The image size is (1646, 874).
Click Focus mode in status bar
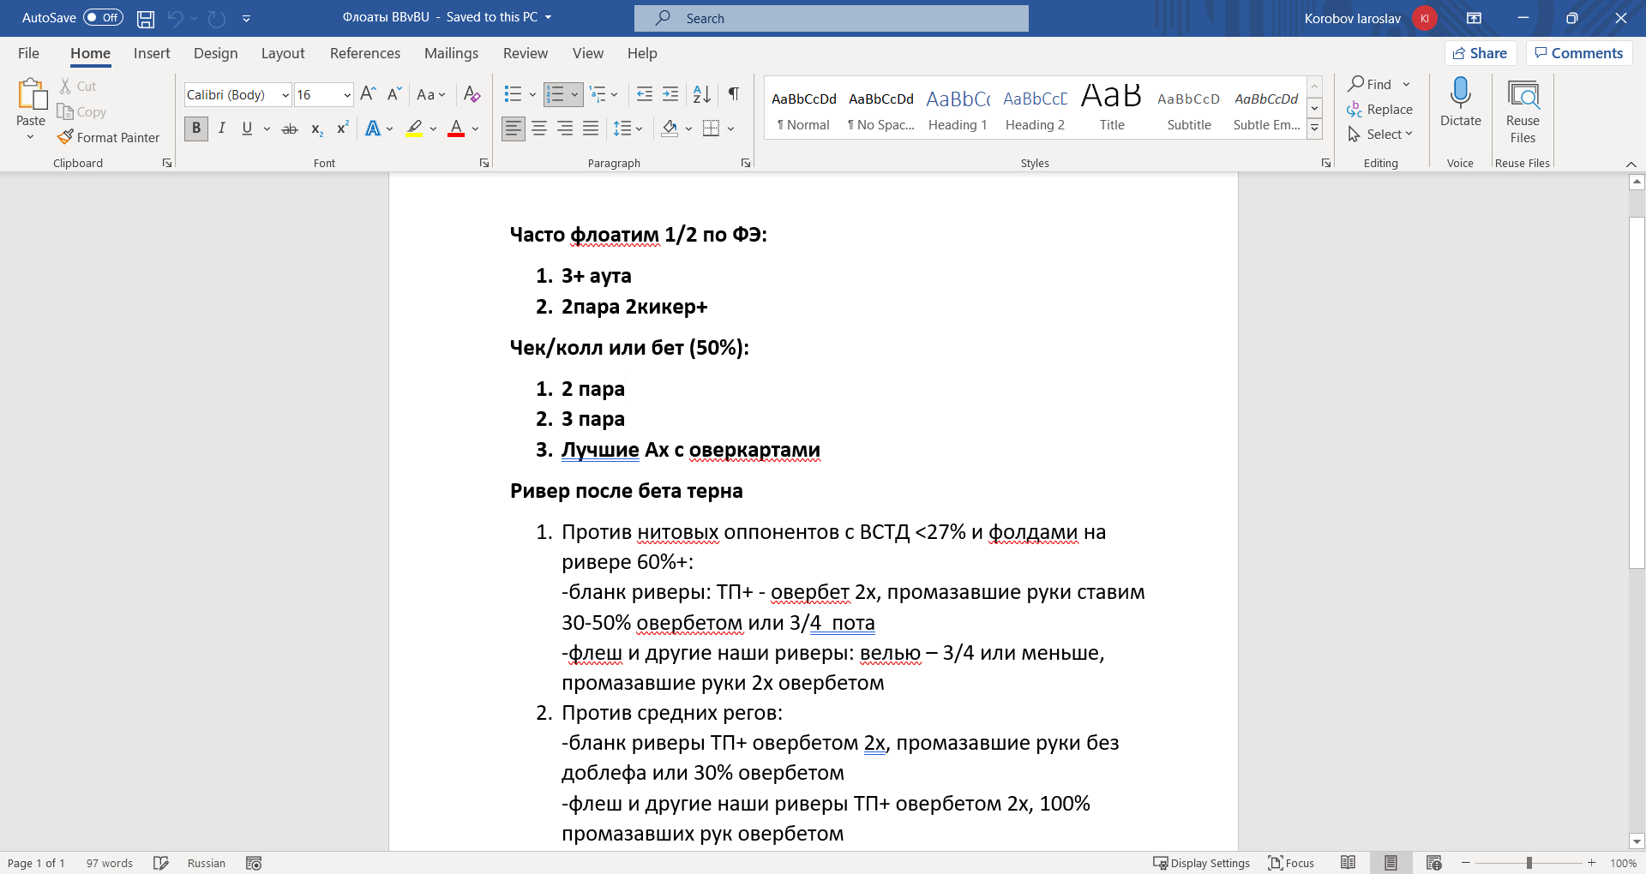pos(1291,863)
